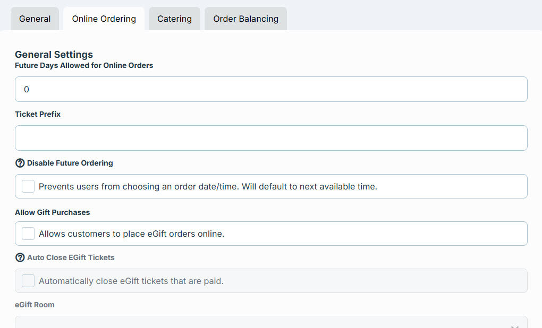The height and width of the screenshot is (328, 542).
Task: Toggle the Auto Close EGift Tickets checkbox
Action: (x=28, y=281)
